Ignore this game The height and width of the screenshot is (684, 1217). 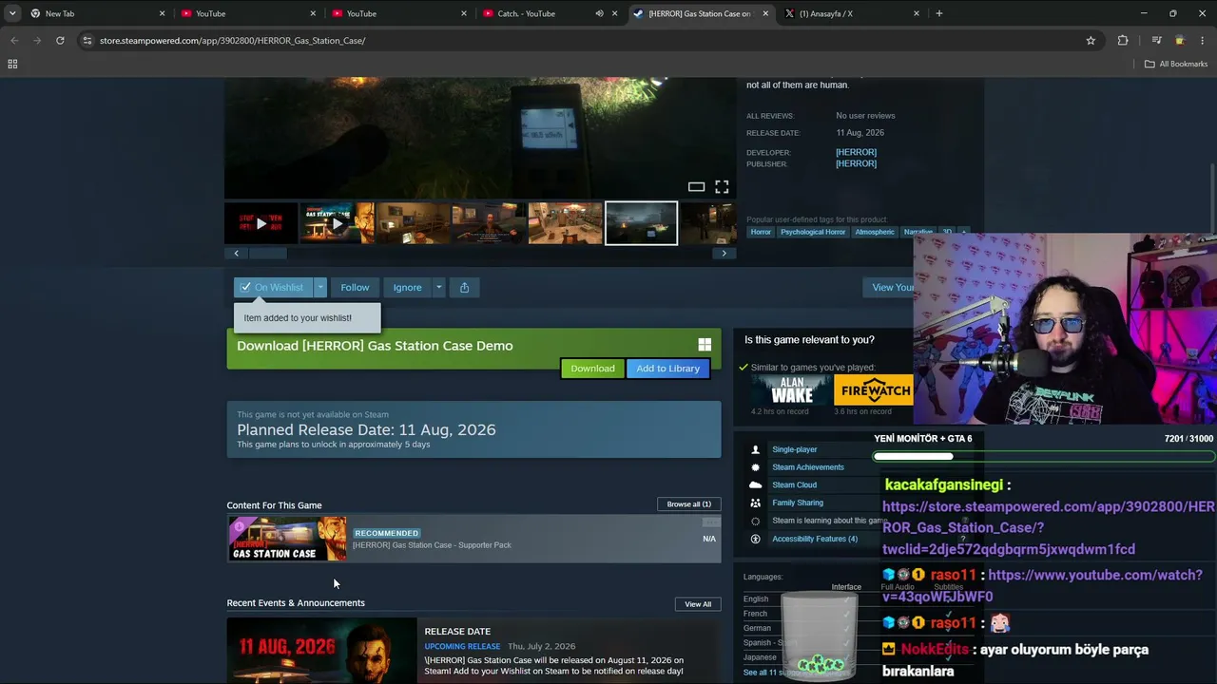[407, 287]
